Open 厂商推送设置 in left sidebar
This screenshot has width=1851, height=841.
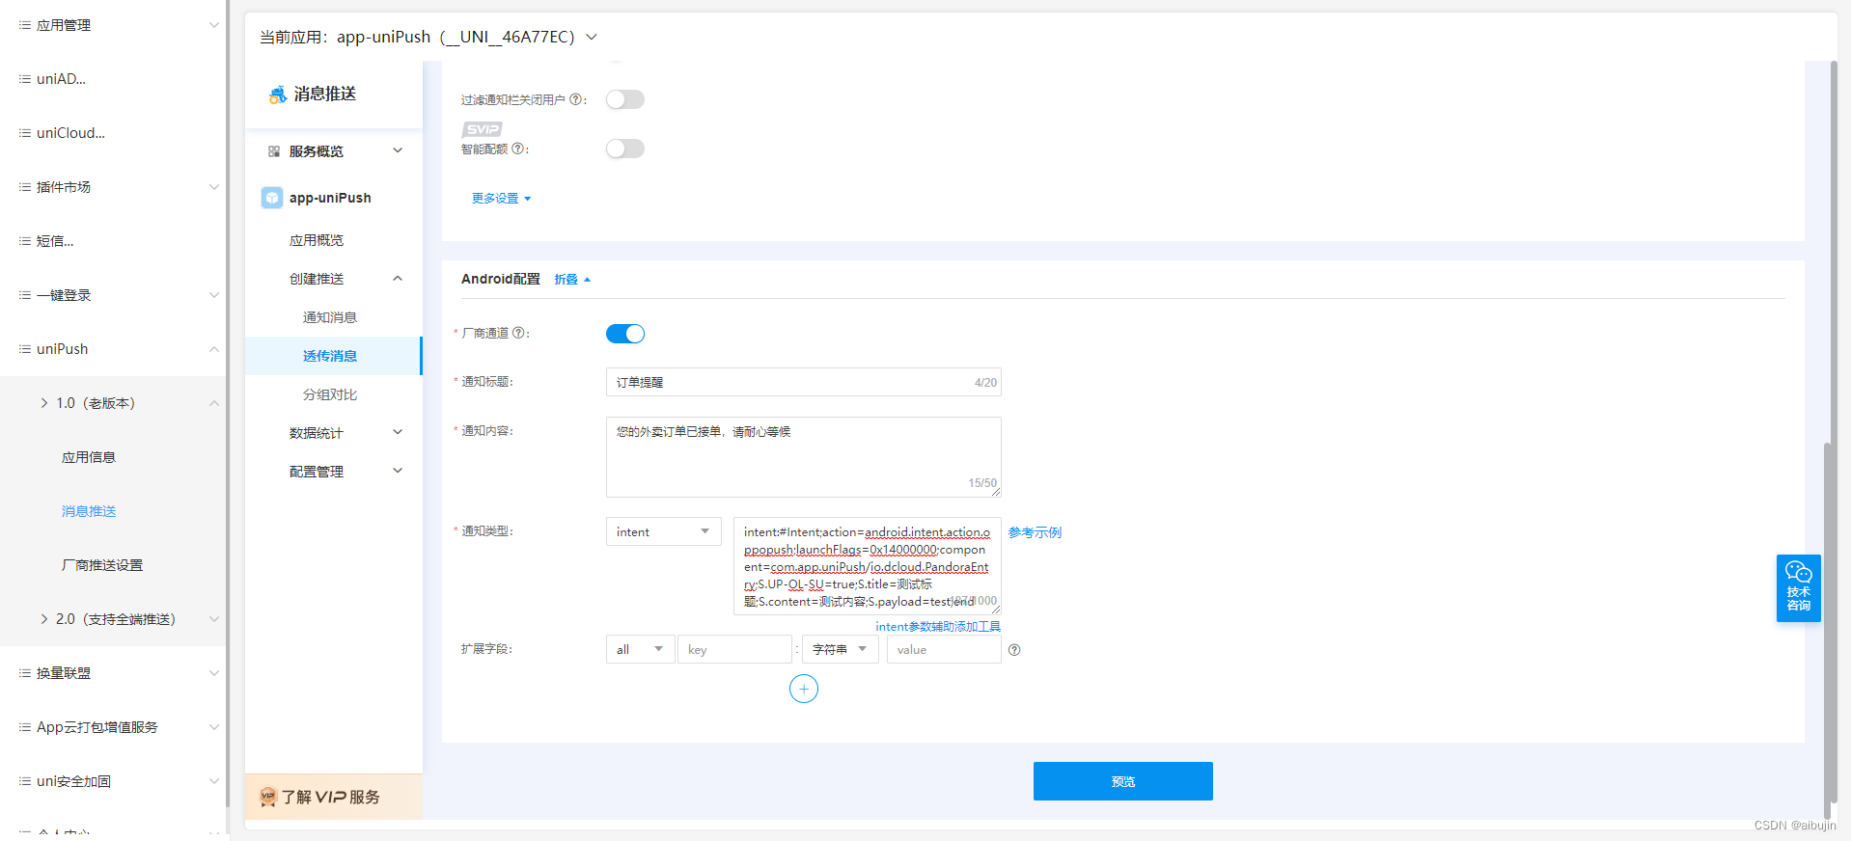(x=102, y=565)
